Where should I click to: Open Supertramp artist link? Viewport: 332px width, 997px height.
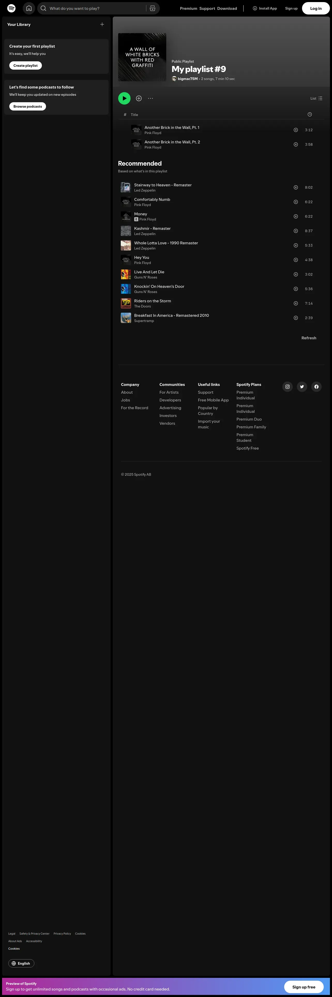tap(144, 321)
